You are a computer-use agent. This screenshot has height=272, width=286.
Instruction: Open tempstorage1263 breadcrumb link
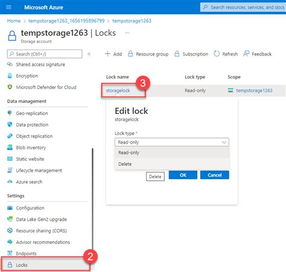132,21
